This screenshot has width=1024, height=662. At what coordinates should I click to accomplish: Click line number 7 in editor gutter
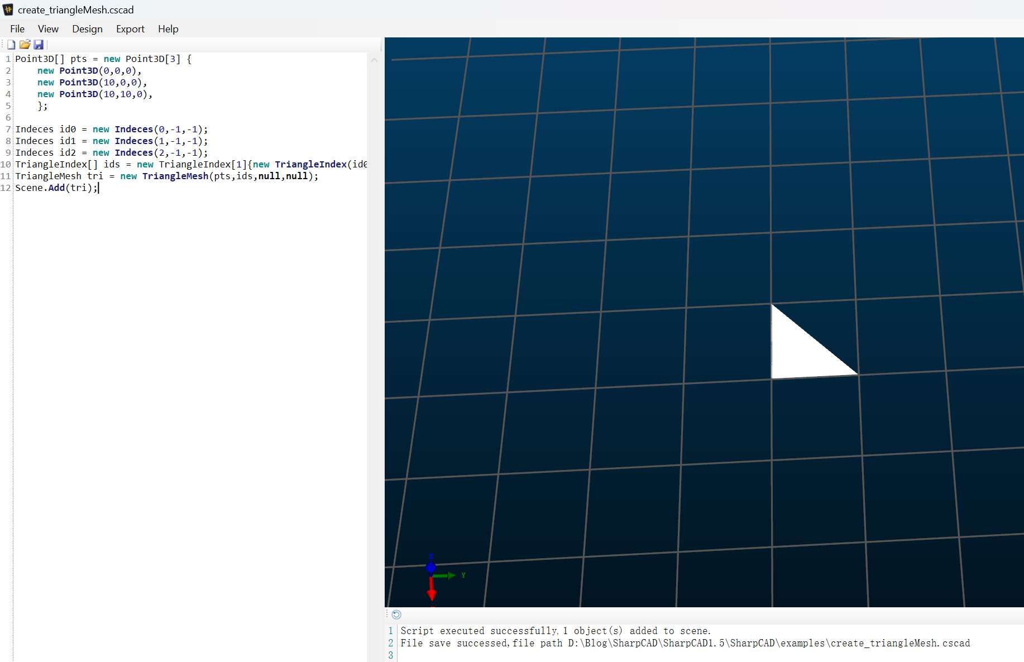pyautogui.click(x=8, y=129)
